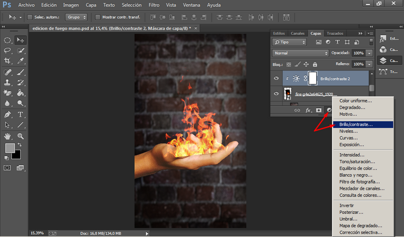Open the Tipo layer filter dropdown
404x237 pixels.
tap(289, 42)
